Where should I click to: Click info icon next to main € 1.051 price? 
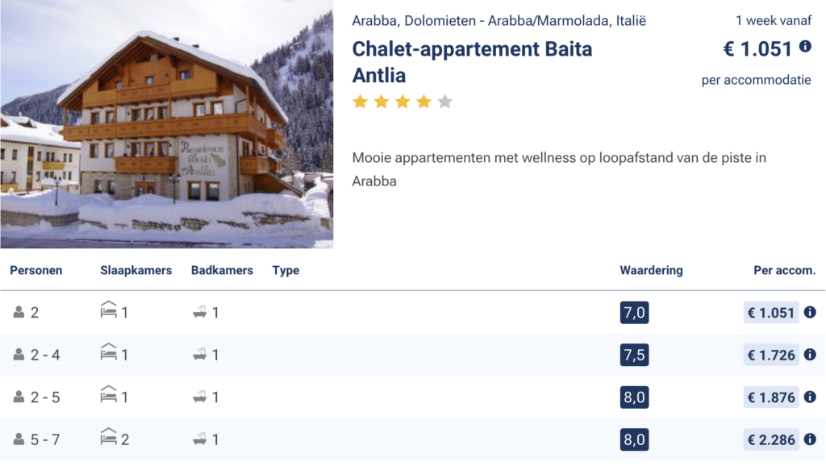805,47
